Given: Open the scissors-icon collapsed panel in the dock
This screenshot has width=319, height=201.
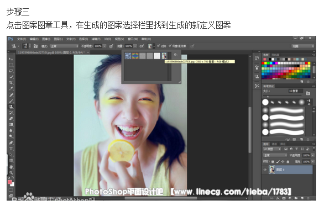Looking at the screenshot, I should (257, 86).
